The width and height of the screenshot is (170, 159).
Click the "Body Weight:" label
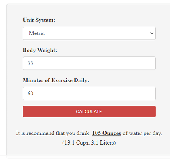point(40,50)
